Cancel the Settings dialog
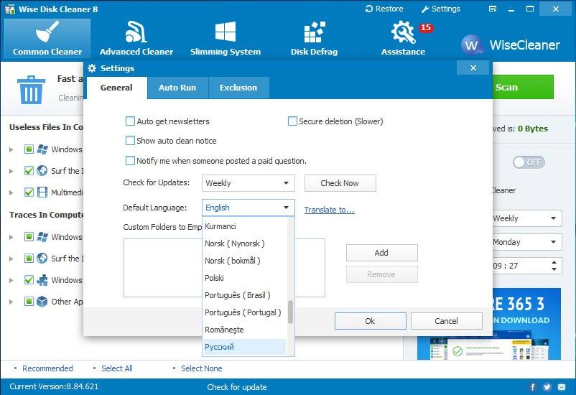 [446, 321]
